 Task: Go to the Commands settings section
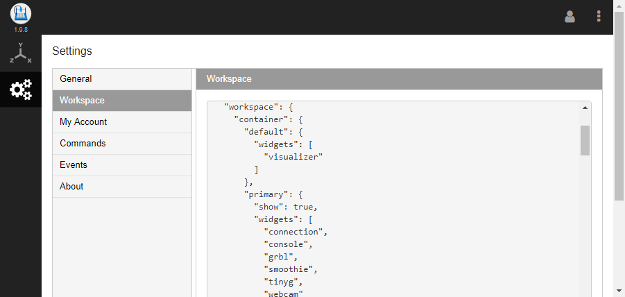(122, 144)
